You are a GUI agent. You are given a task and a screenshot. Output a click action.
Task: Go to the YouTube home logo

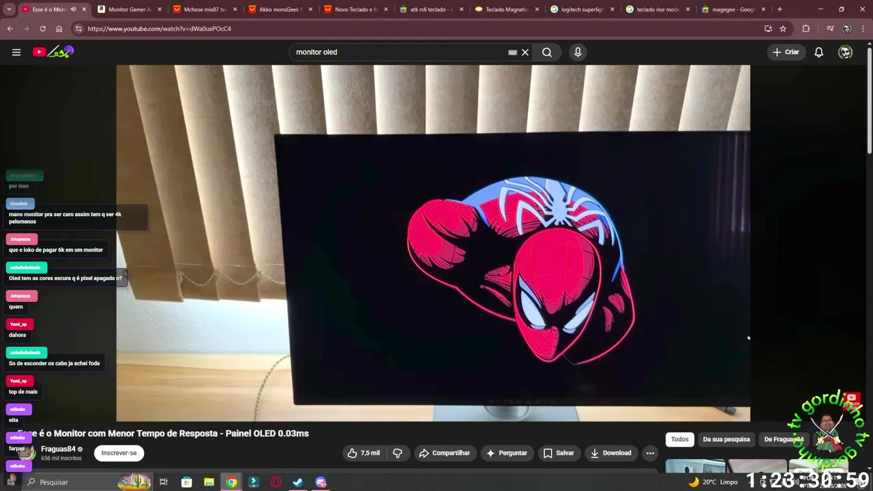click(53, 52)
